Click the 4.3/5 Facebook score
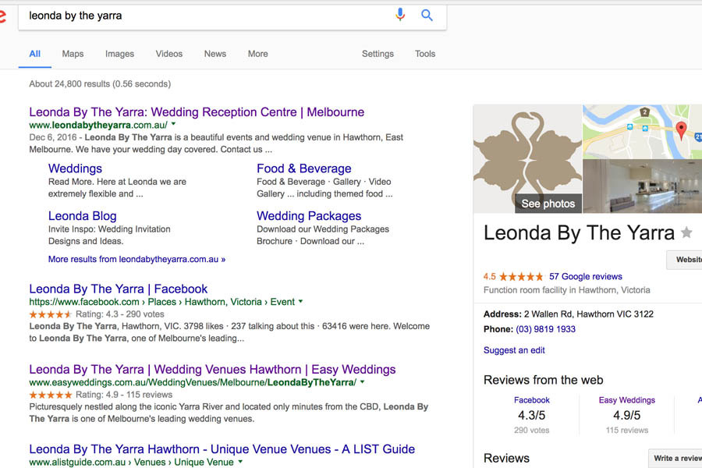The width and height of the screenshot is (702, 468). (531, 415)
